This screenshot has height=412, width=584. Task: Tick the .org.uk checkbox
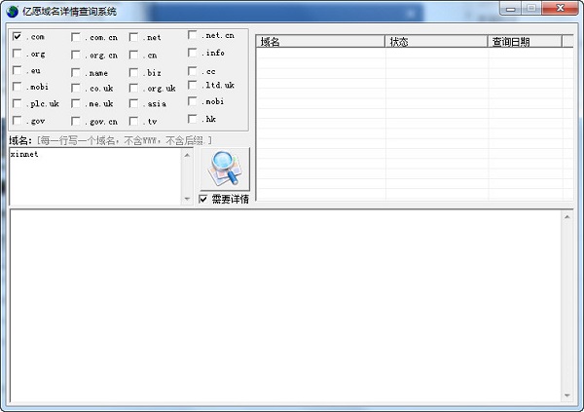(x=133, y=88)
